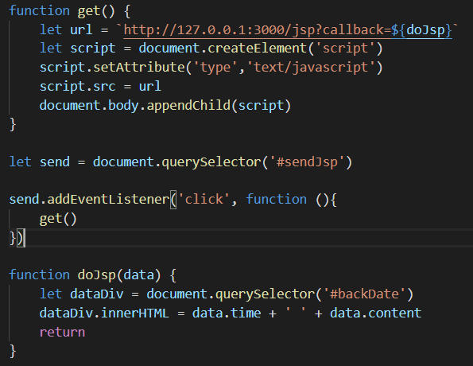Click the 'return' keyword
This screenshot has width=473, height=366.
click(63, 333)
